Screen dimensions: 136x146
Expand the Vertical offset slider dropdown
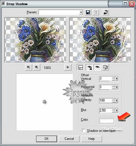[x=117, y=79]
